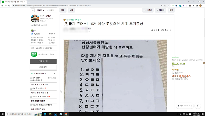This screenshot has width=205, height=116.
Task: Open the Extensions puzzle-piece menu
Action: [193, 6]
